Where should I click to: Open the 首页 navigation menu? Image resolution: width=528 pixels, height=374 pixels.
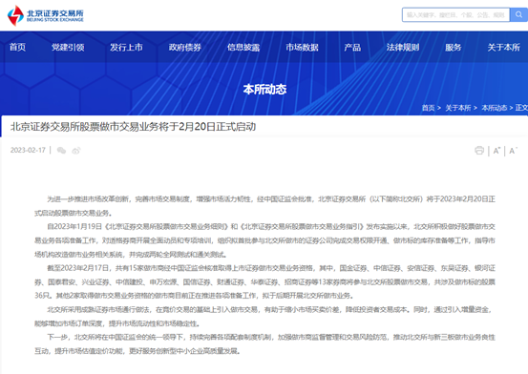pos(17,47)
